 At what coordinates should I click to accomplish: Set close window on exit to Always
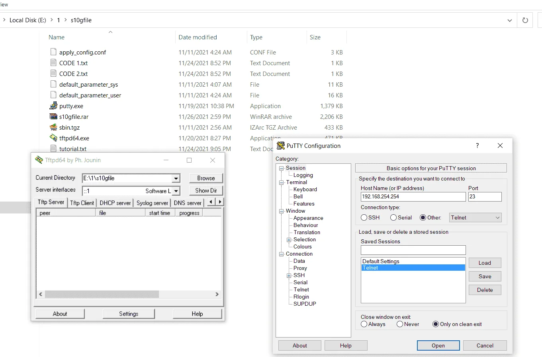coord(364,324)
